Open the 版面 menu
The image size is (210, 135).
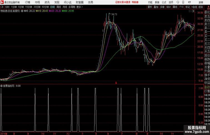[x=157, y=2]
